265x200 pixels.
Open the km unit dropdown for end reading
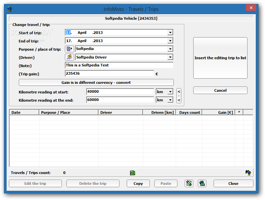click(x=170, y=100)
